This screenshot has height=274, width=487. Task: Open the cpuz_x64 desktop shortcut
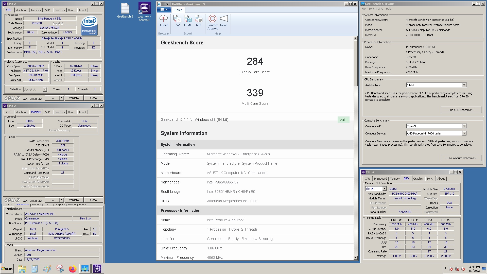[144, 12]
